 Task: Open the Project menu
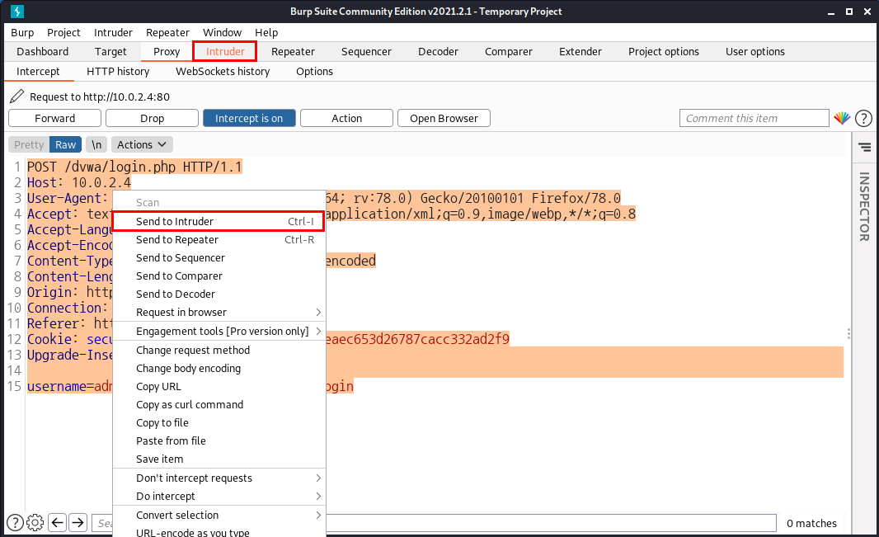click(x=63, y=32)
